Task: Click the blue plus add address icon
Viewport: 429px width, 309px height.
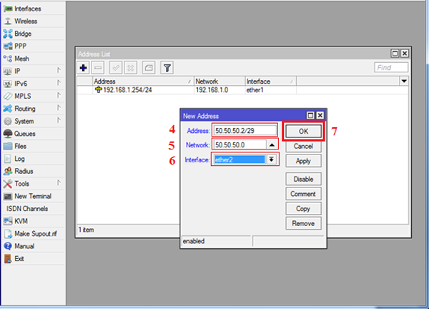Action: pos(84,67)
